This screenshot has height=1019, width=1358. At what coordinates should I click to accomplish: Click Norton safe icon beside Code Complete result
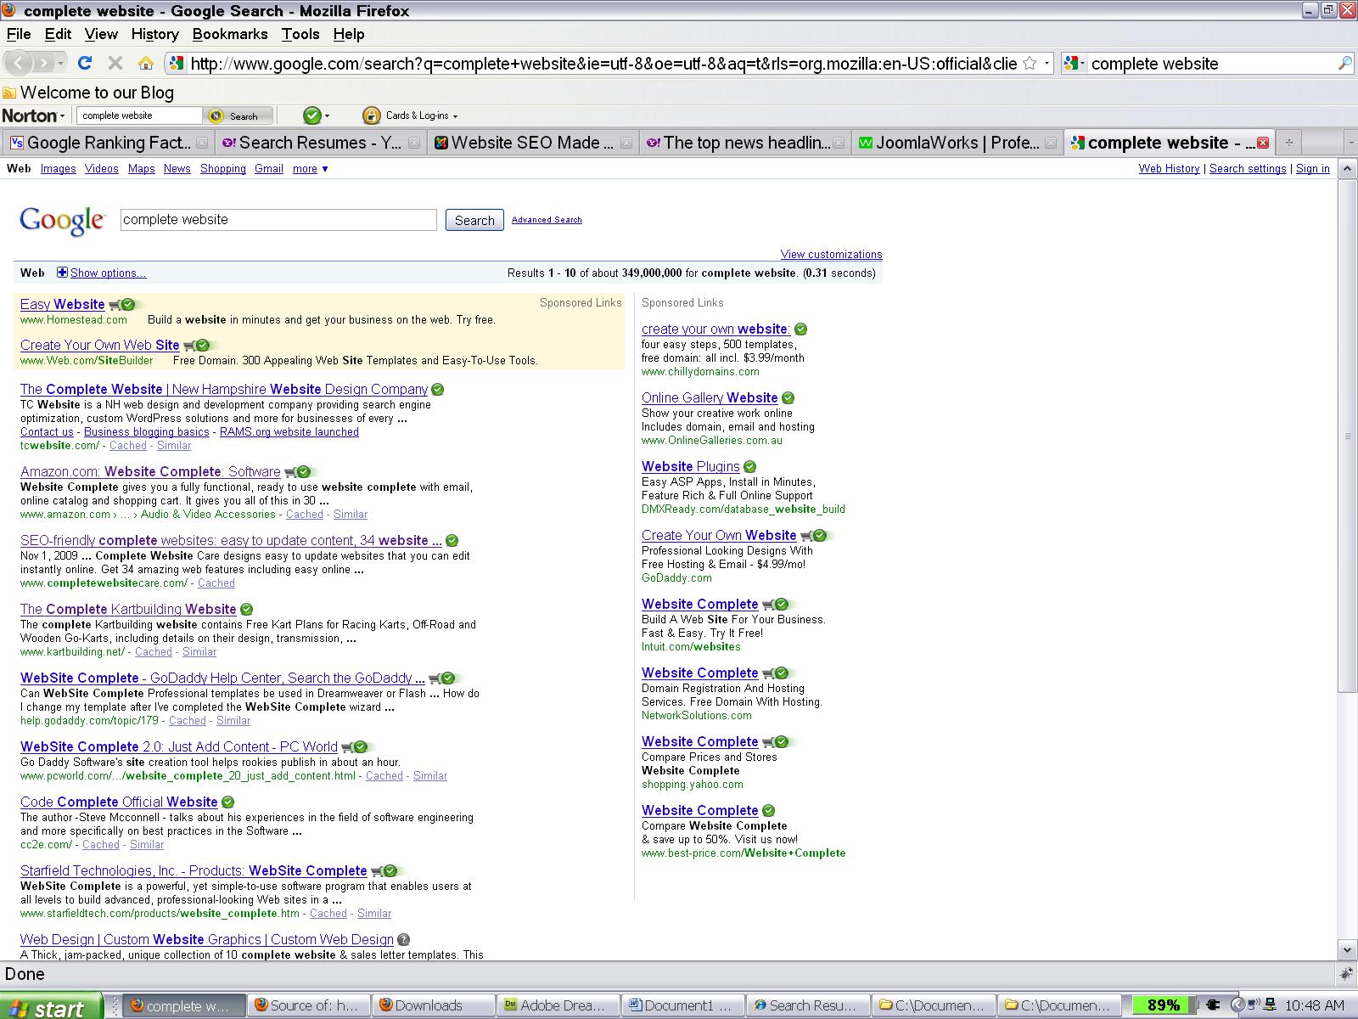227,802
